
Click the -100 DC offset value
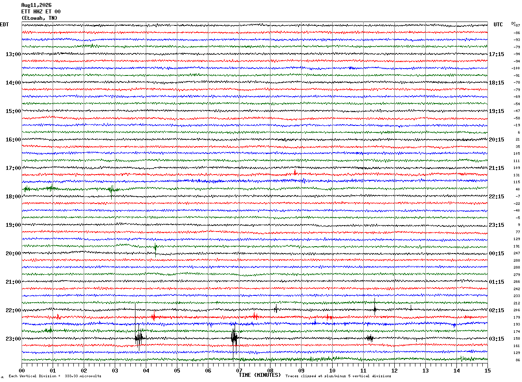tap(516, 69)
